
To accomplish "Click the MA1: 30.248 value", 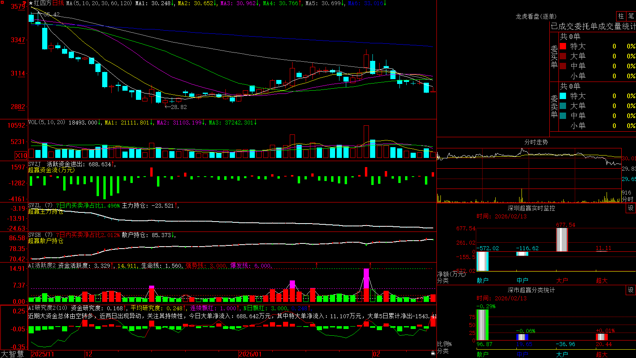I will 155,3.
